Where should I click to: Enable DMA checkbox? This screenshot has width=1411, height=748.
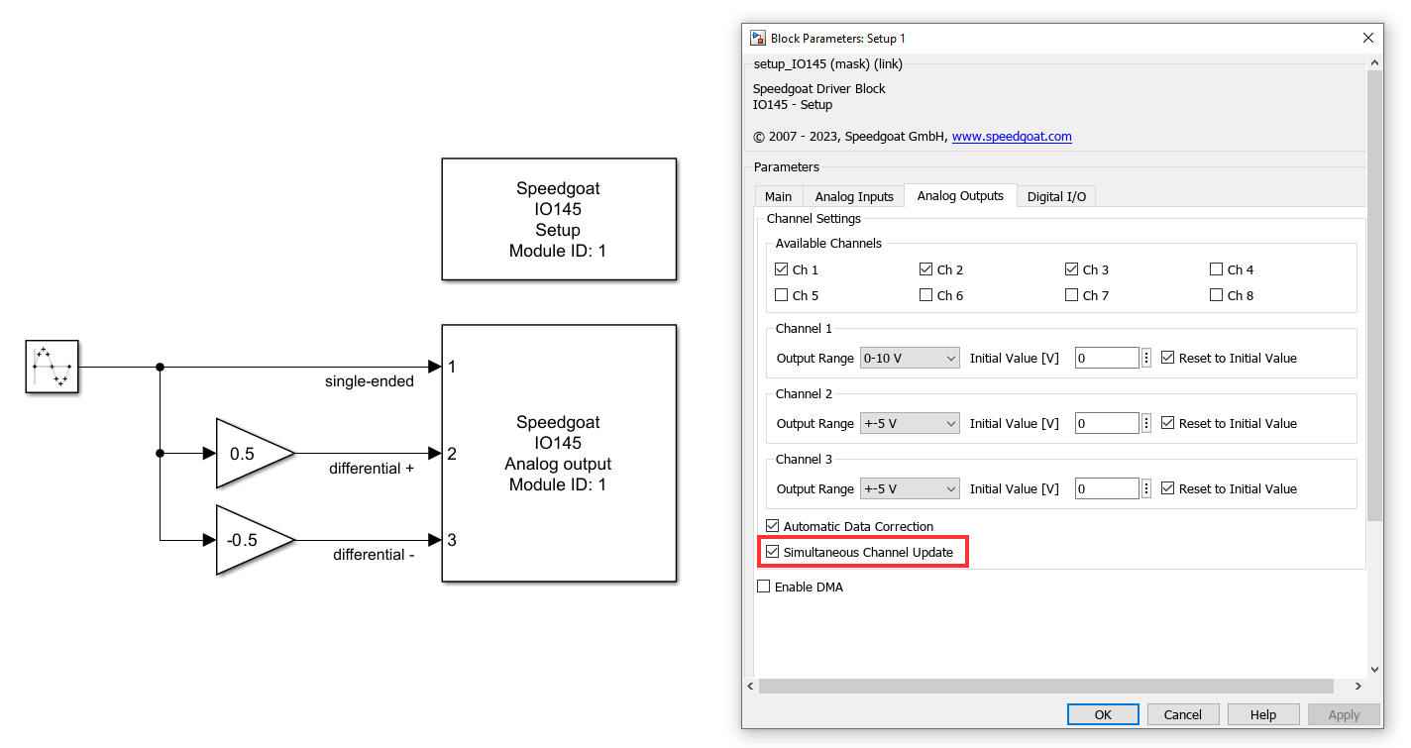[x=763, y=587]
